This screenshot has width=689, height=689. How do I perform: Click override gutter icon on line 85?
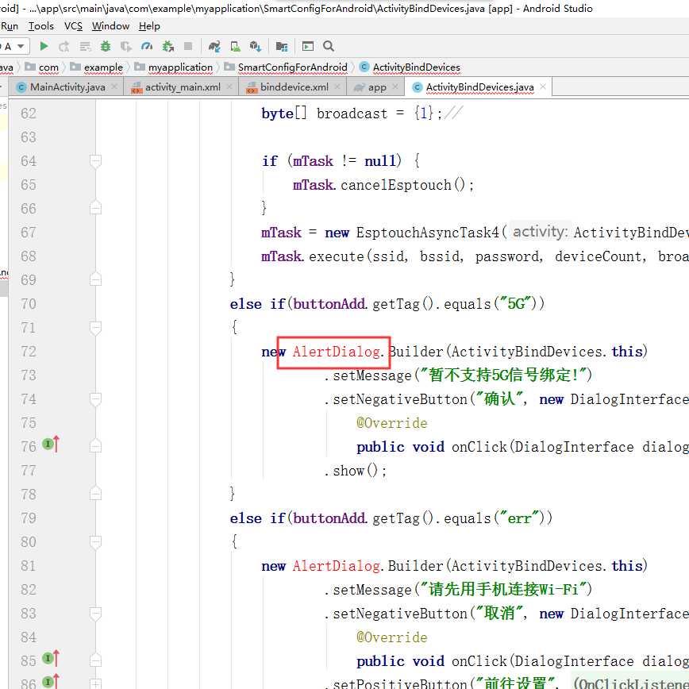(x=51, y=658)
